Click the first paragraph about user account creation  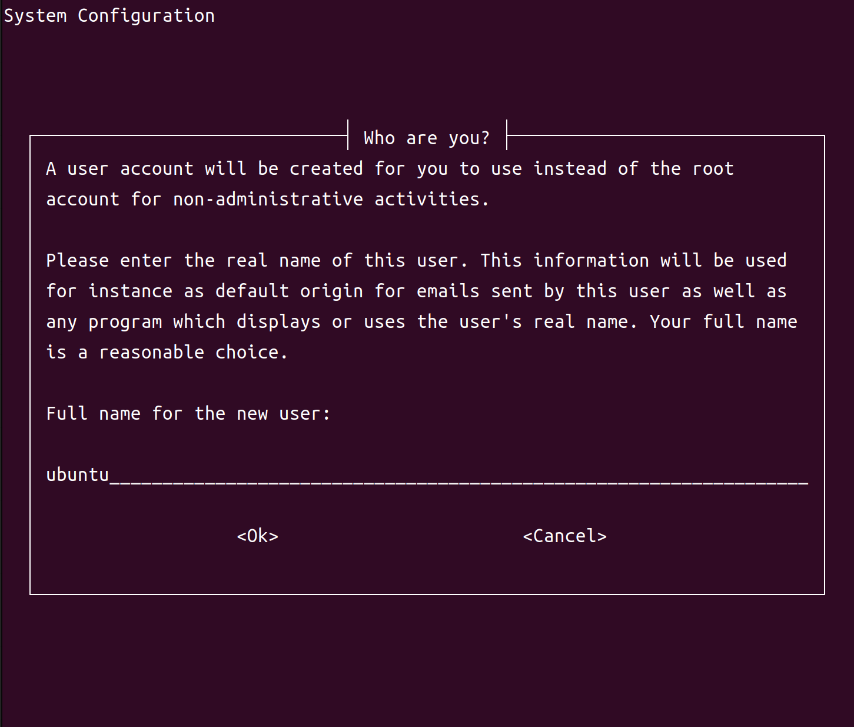[388, 168]
